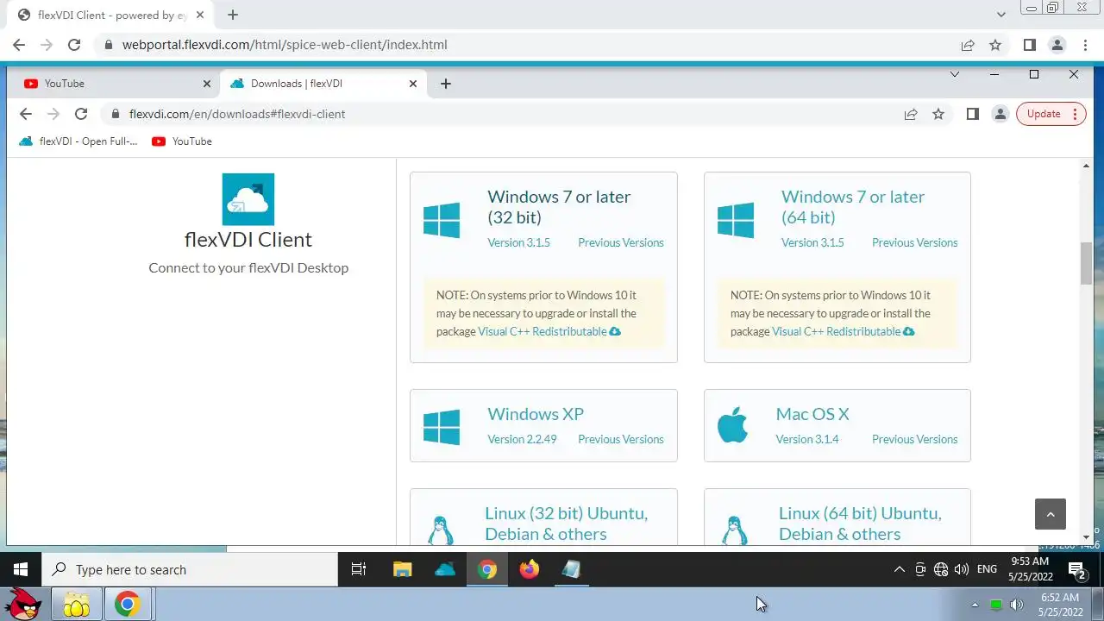Open the outer browser profile avatar
Viewport: 1104px width, 621px height.
click(1057, 45)
